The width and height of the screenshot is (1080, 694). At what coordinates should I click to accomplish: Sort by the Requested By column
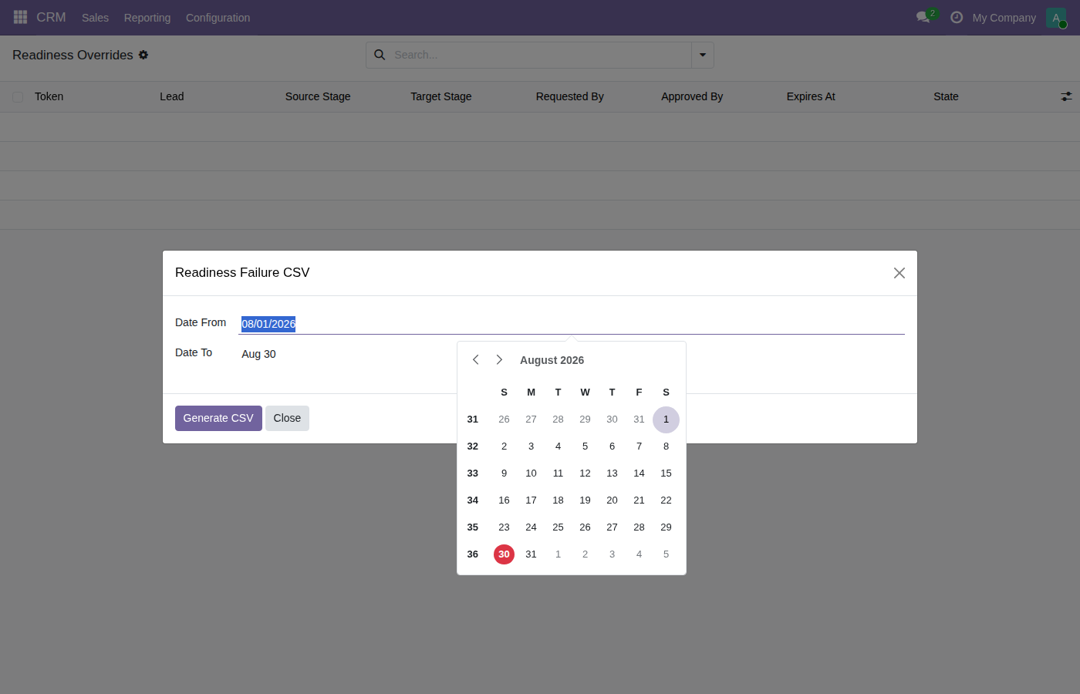[x=570, y=96]
